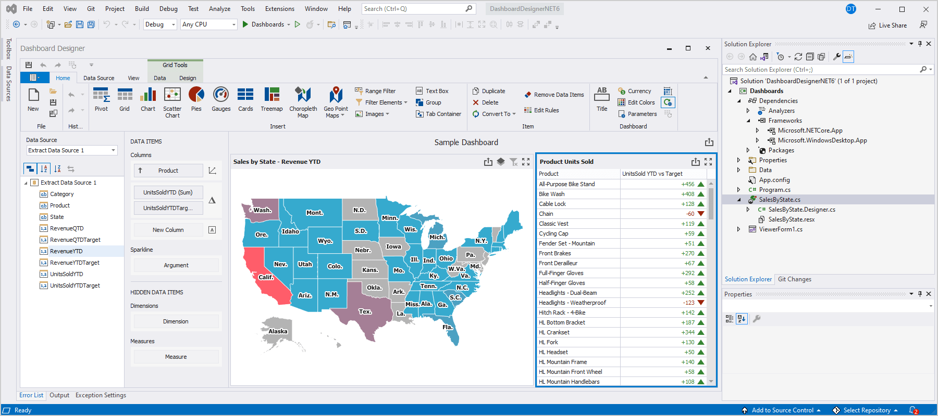Toggle the Title display for dashboard
Screen dimensions: 938x416
tap(602, 99)
